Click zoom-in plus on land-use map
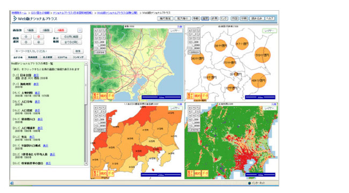349x193 pixels. click(190, 120)
